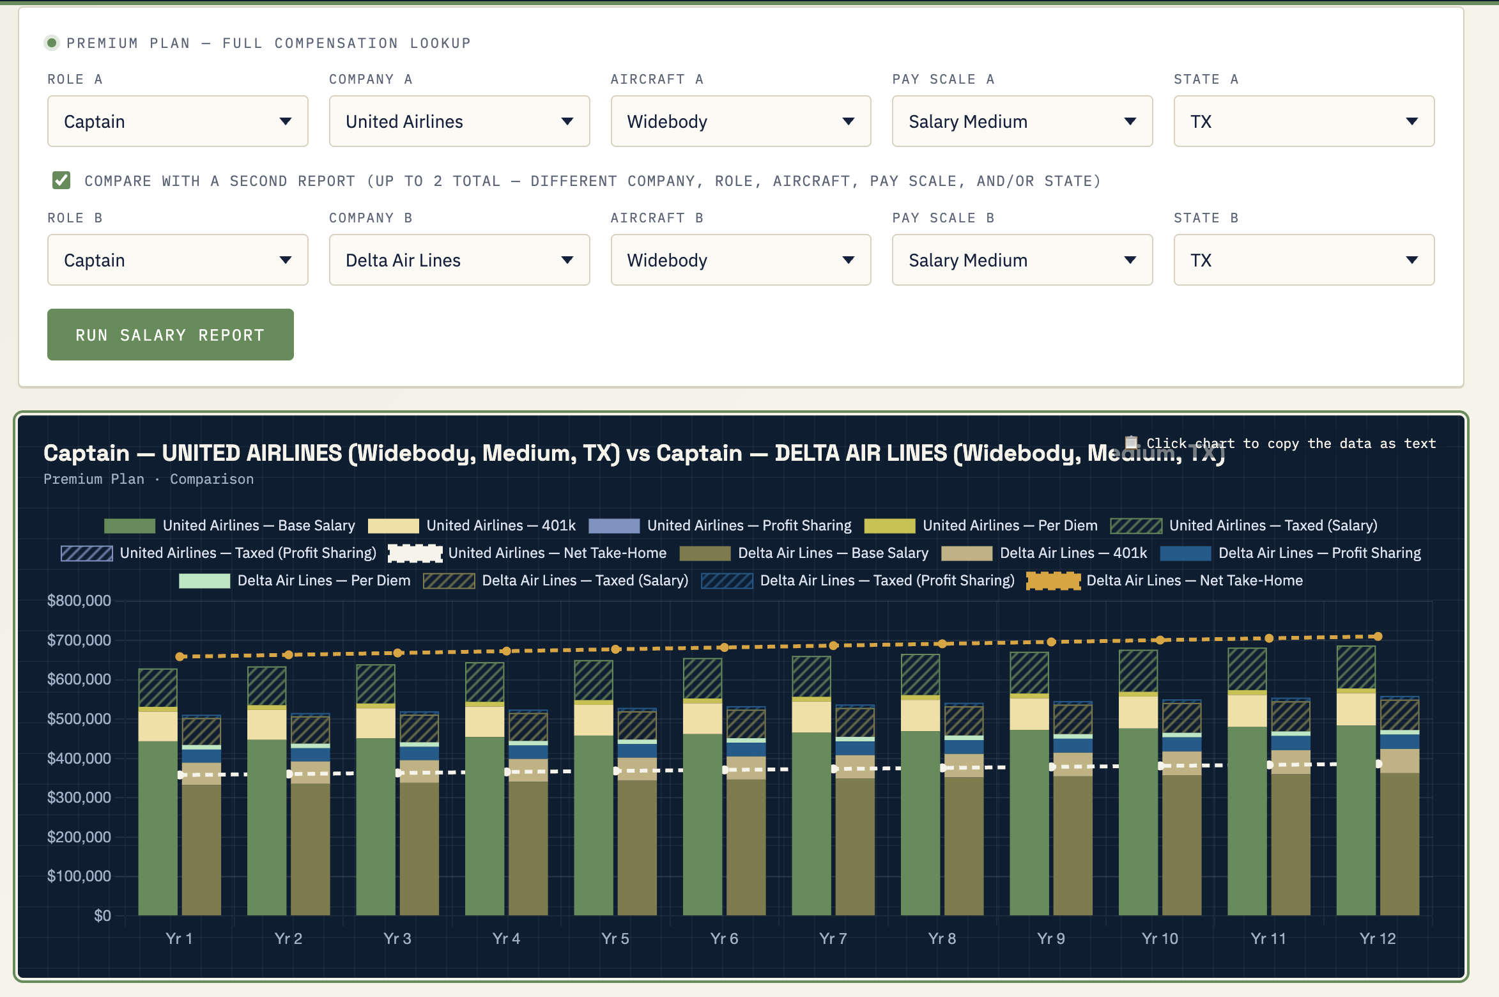Click the Yr 7 axis label
The width and height of the screenshot is (1499, 997).
click(x=833, y=938)
